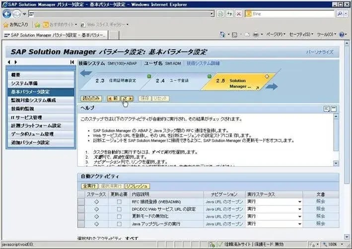Viewport: 352px width, 249px height.
Task: Click the Home icon in command bar
Action: tap(222, 34)
